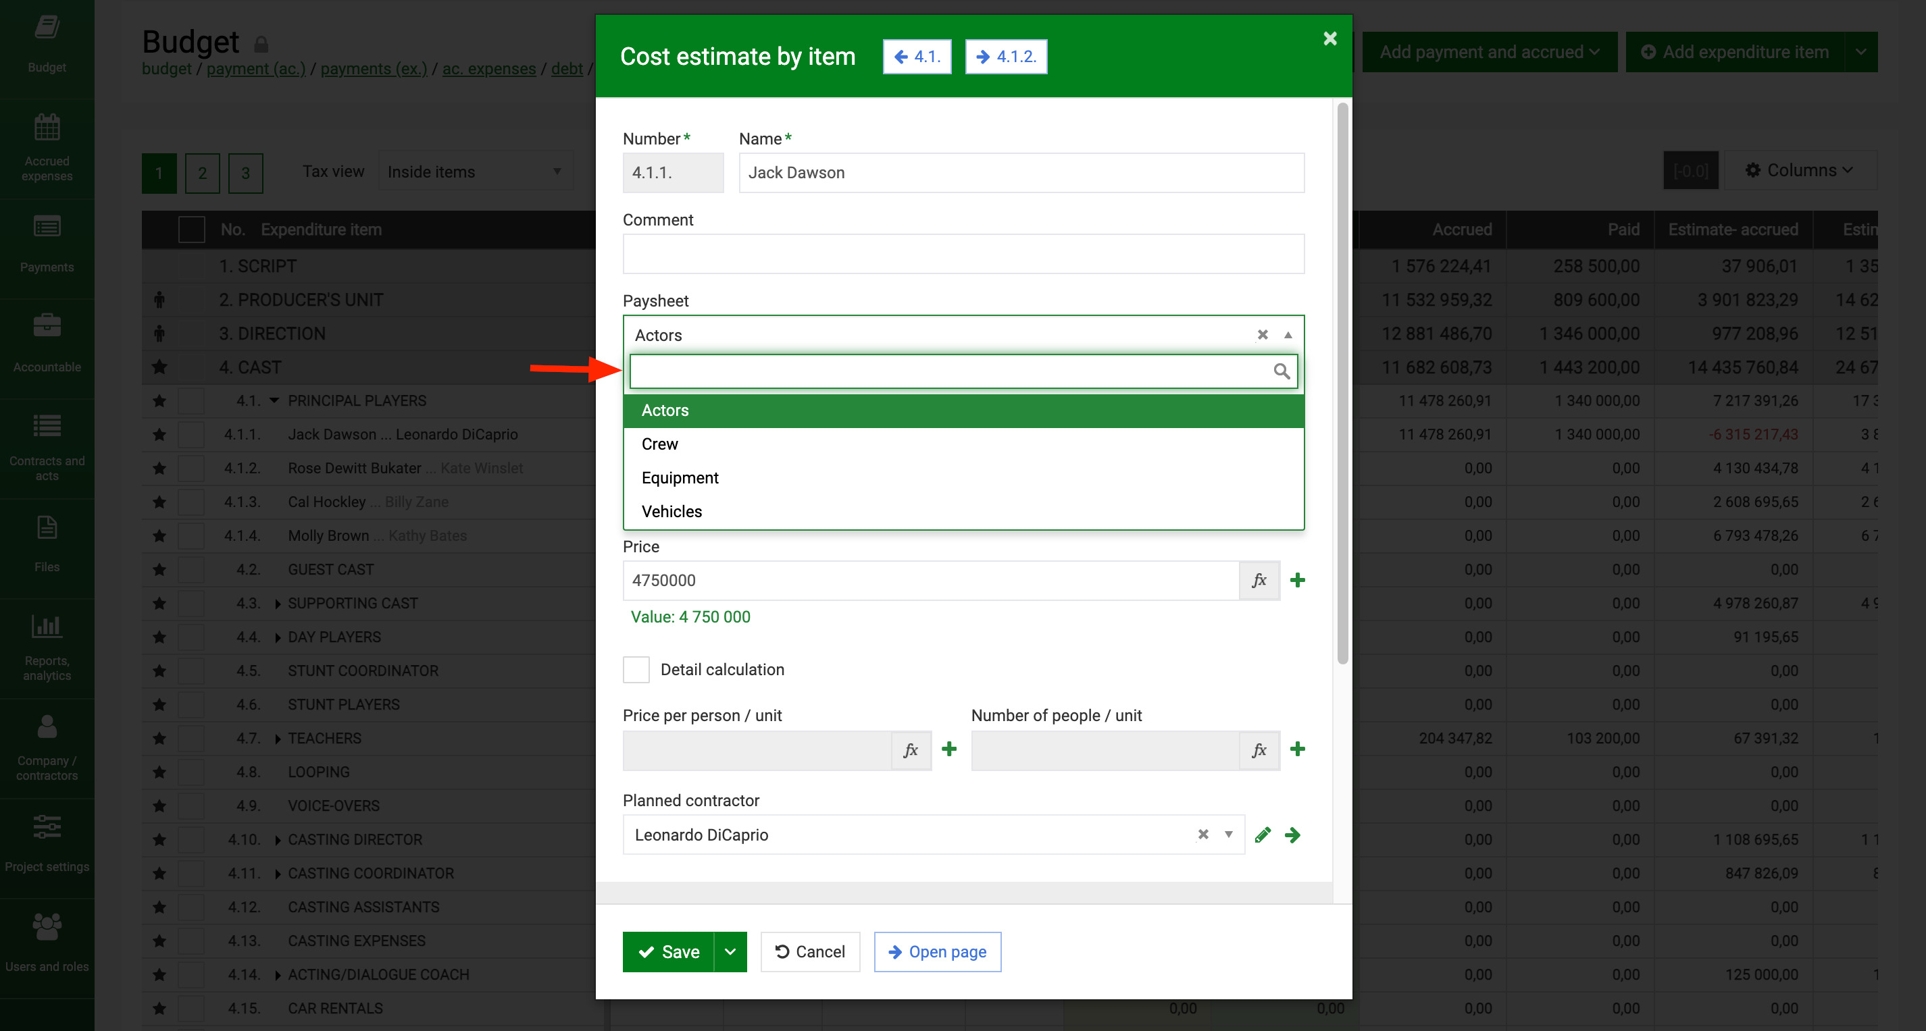Go to Payments in sidebar

(47, 246)
